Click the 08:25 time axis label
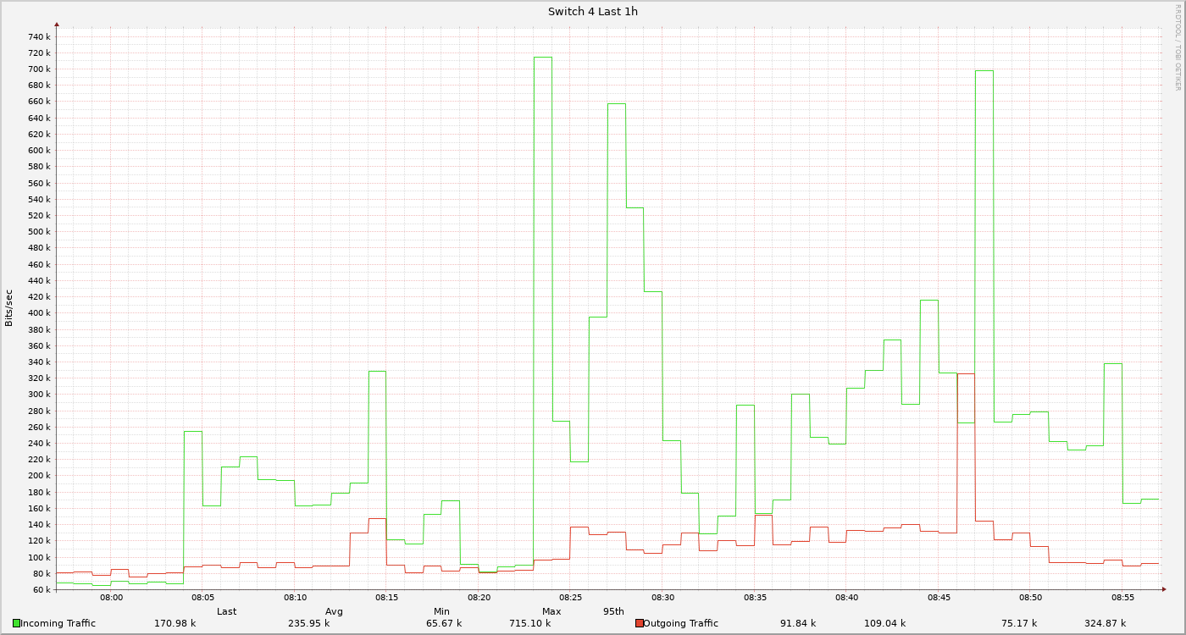 570,597
